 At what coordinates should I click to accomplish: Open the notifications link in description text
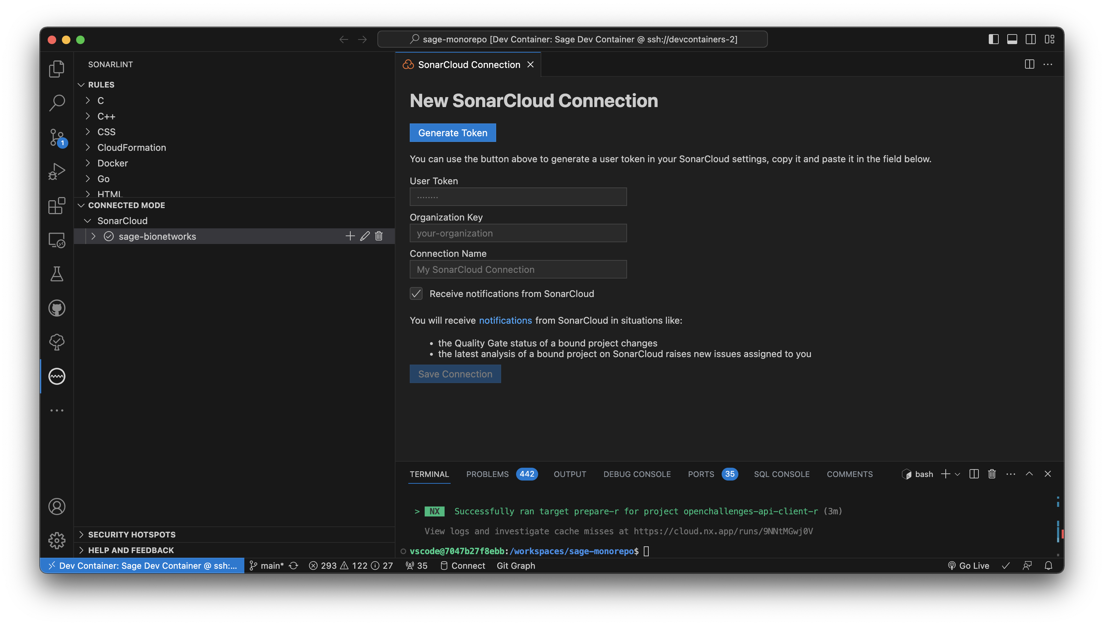505,320
